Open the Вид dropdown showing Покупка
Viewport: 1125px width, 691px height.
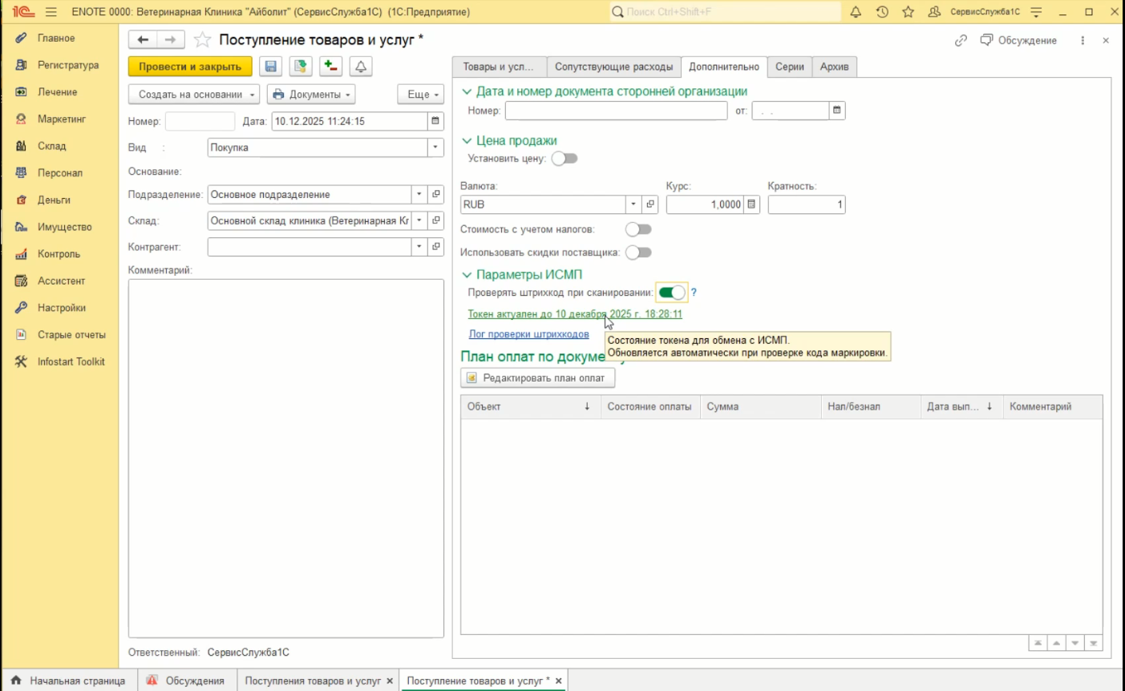(435, 147)
